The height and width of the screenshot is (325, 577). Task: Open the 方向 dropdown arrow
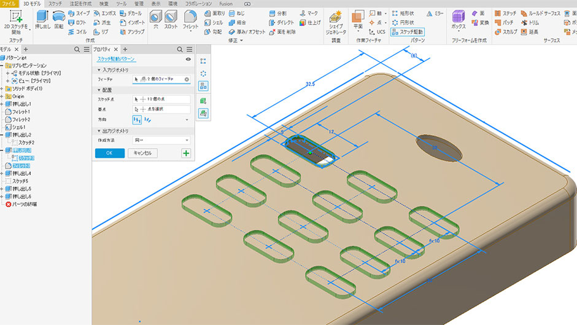coord(187,120)
